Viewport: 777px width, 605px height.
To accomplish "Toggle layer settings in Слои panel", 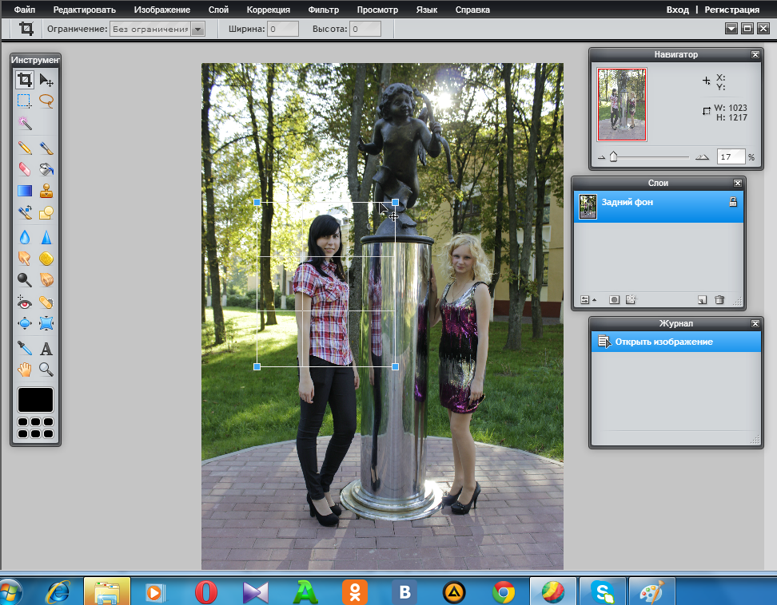I will (x=588, y=300).
